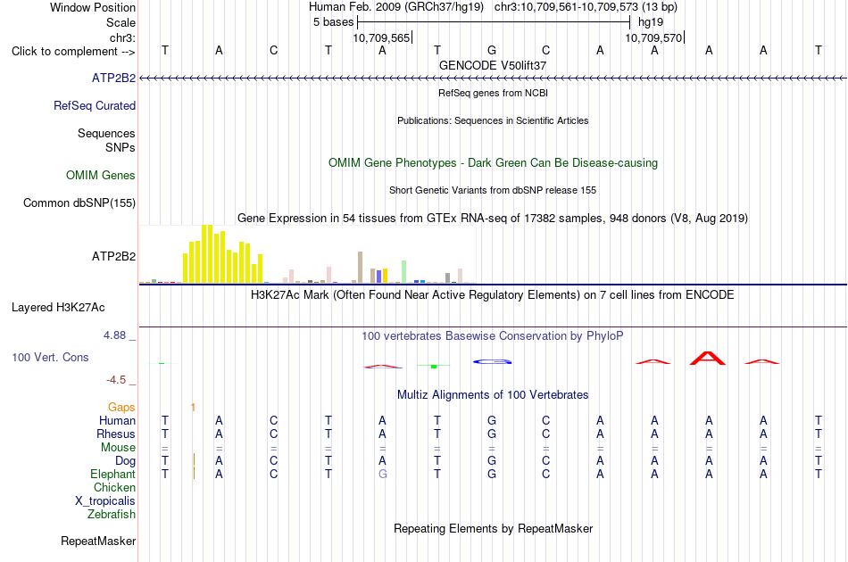Click the X_tropicalis species label
Viewport: 848px width, 562px height.
click(x=105, y=501)
